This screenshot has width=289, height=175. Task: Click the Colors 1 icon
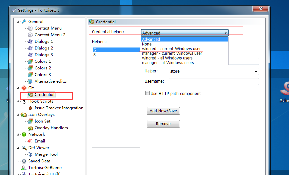click(30, 61)
